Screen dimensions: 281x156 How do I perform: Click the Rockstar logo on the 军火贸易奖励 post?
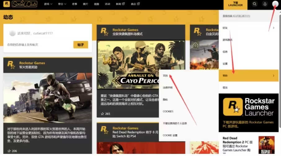[x=11, y=65]
